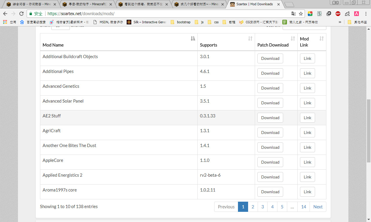
Task: Open the bootstrap bookmarks folder
Action: pos(181,22)
